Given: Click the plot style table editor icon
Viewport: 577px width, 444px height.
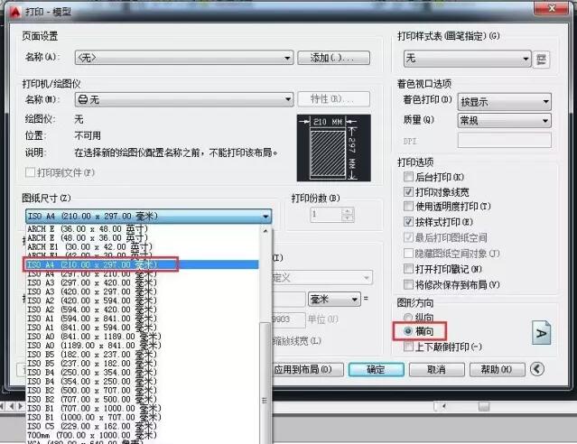Looking at the screenshot, I should click(x=541, y=60).
